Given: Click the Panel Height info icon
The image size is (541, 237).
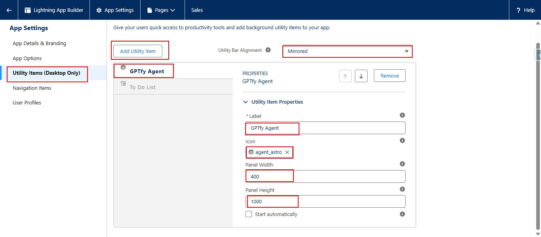Looking at the screenshot, I should 402,189.
